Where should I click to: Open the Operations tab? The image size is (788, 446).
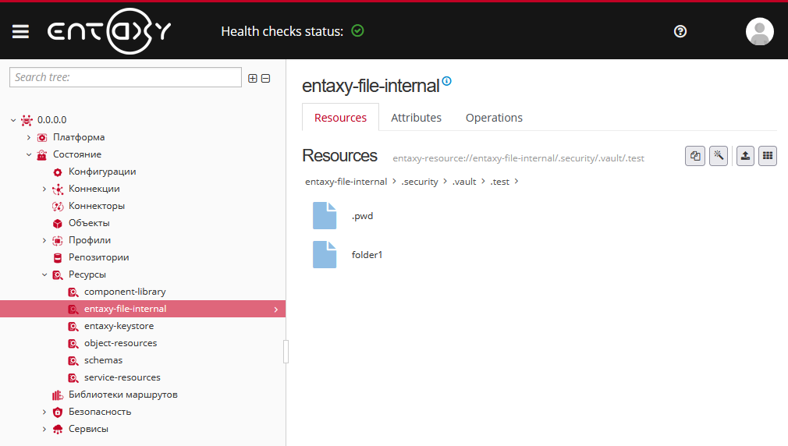(494, 118)
